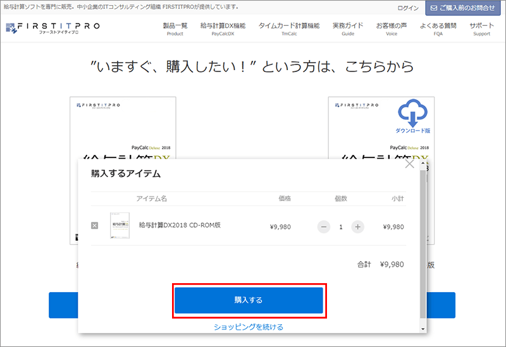
Task: Increase item quantity with plus button
Action: (357, 227)
